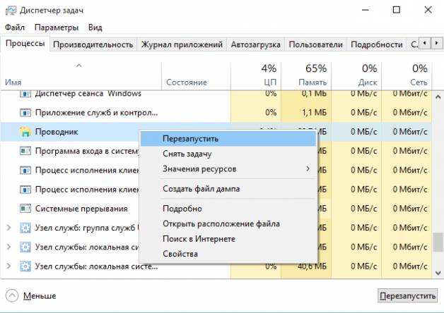Click the Приложение служб и контроллеров icon

25,112
